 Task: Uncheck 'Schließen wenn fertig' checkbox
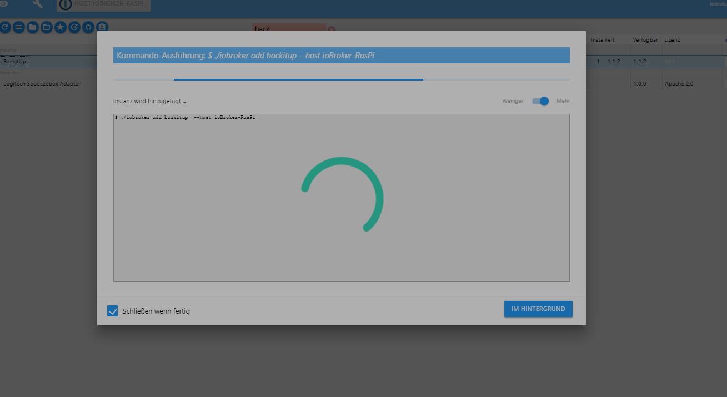(113, 311)
